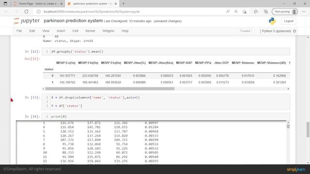Viewport: 310px width, 174px height.
Task: Click the MDVP:Shimmer column header
Action: point(243,63)
